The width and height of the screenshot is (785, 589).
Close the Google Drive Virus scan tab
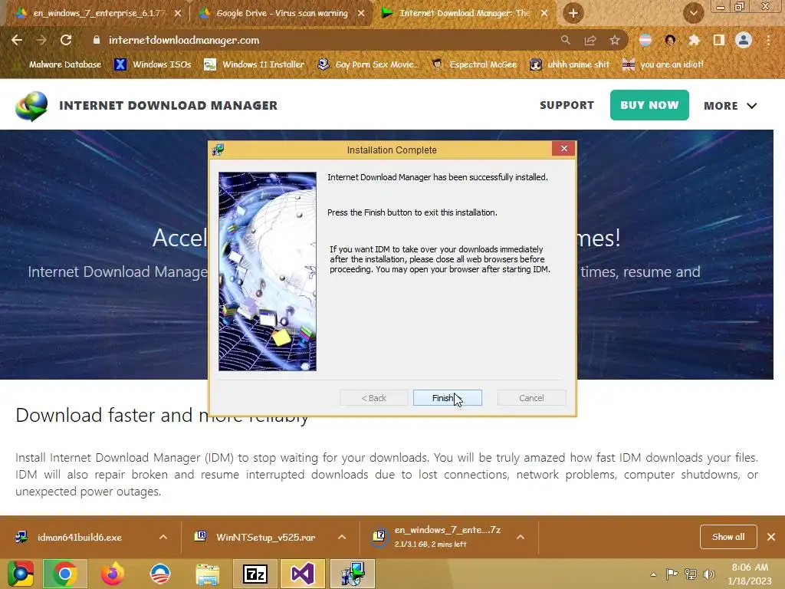coord(361,13)
